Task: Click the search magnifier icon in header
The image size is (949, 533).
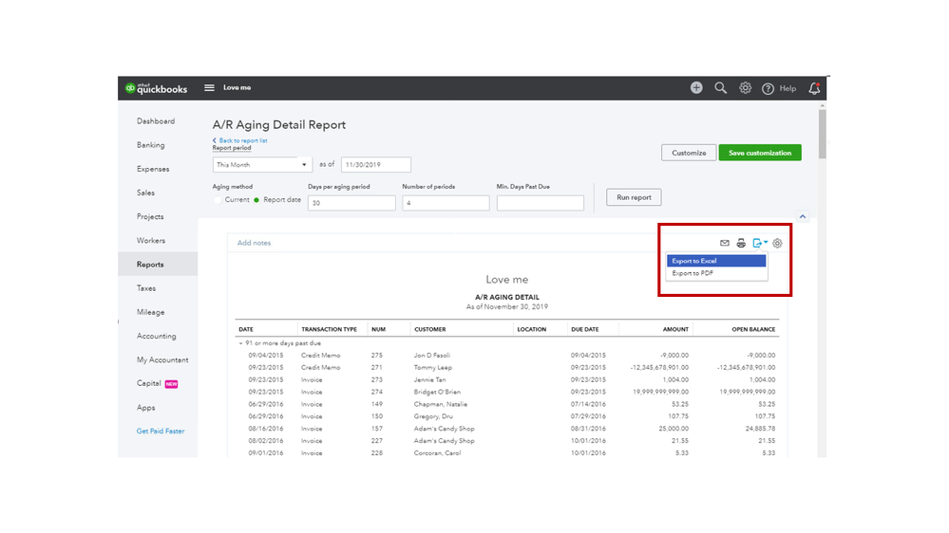Action: [721, 88]
